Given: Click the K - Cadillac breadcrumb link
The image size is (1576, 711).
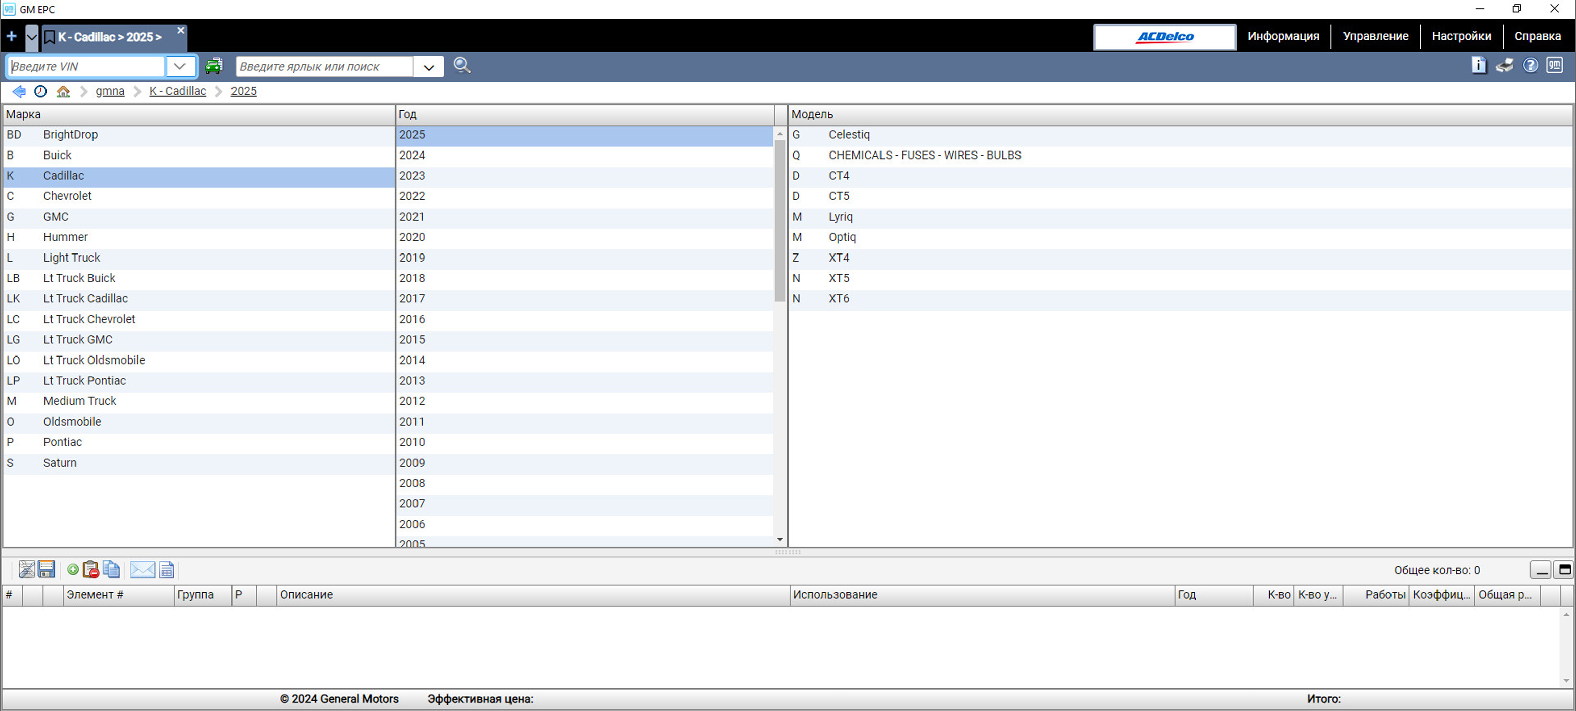Looking at the screenshot, I should 177,91.
